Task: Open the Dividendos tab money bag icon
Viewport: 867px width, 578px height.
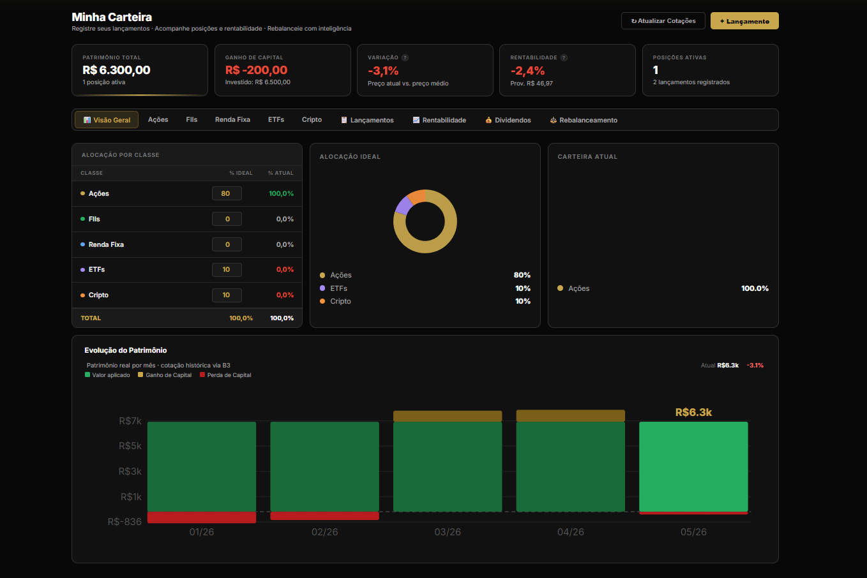Action: point(488,120)
